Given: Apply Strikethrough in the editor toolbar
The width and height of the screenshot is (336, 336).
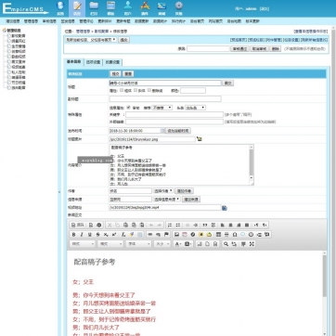Looking at the screenshot, I should pyautogui.click(x=98, y=235).
